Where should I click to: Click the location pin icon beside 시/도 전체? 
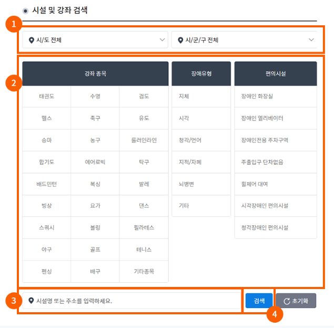tap(32, 40)
